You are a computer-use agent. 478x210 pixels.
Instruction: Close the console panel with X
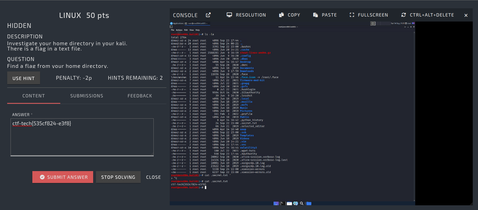point(466,15)
